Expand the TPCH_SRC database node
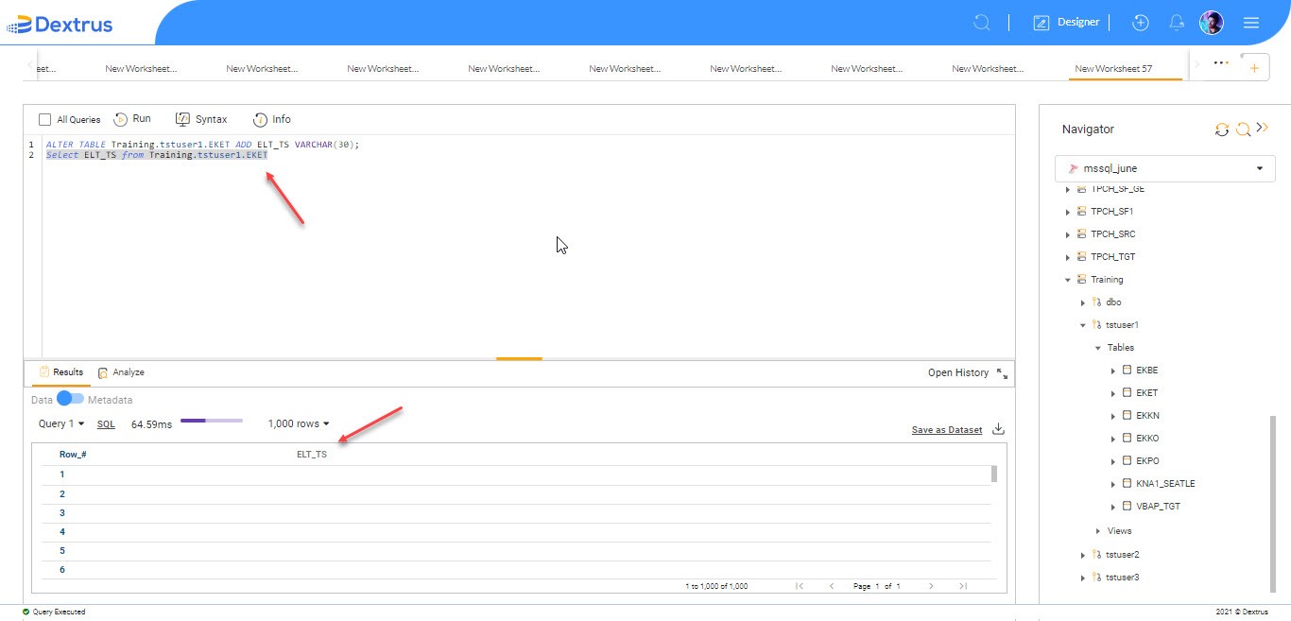Screen dimensions: 1291x621 point(1068,234)
